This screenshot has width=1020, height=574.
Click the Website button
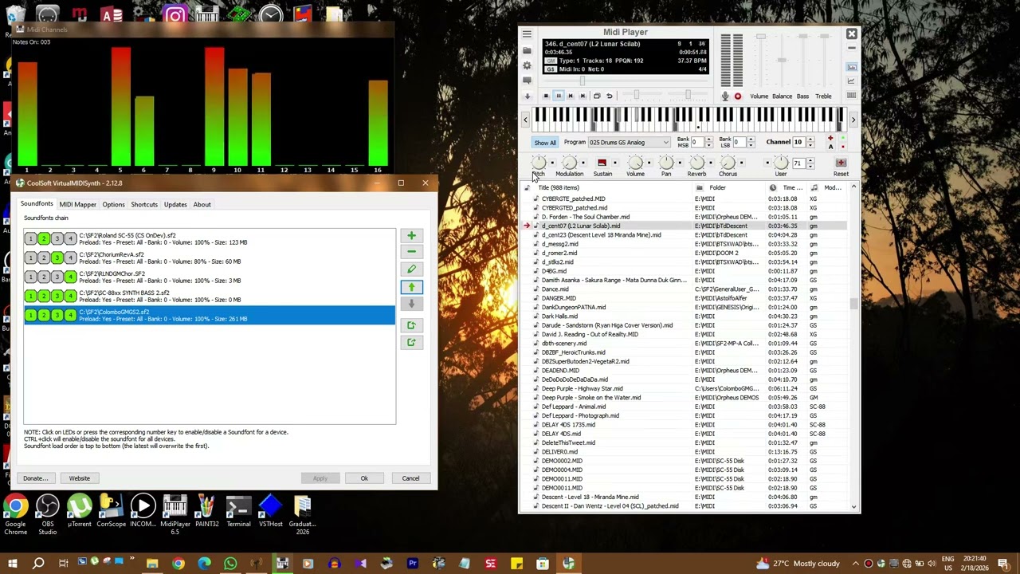click(x=79, y=478)
